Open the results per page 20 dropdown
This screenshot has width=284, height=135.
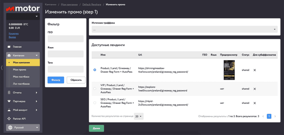139,116
